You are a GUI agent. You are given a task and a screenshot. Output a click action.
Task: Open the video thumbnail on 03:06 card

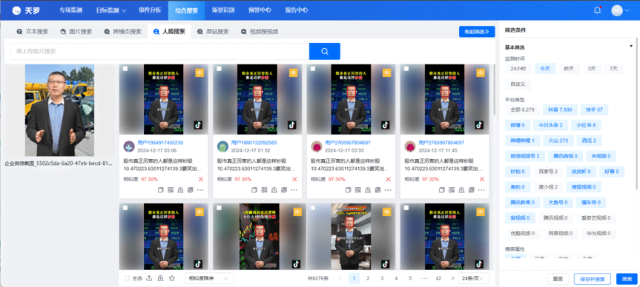coord(163,99)
